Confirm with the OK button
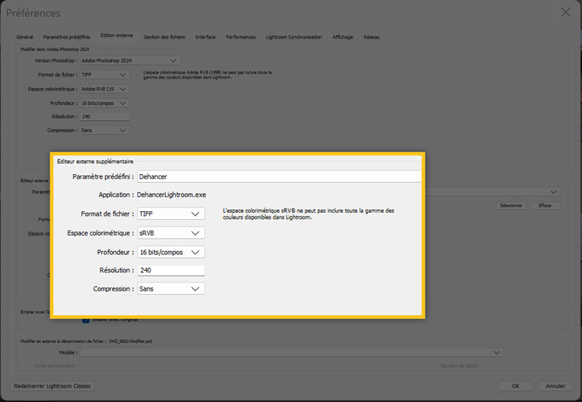582x402 pixels. pyautogui.click(x=516, y=386)
